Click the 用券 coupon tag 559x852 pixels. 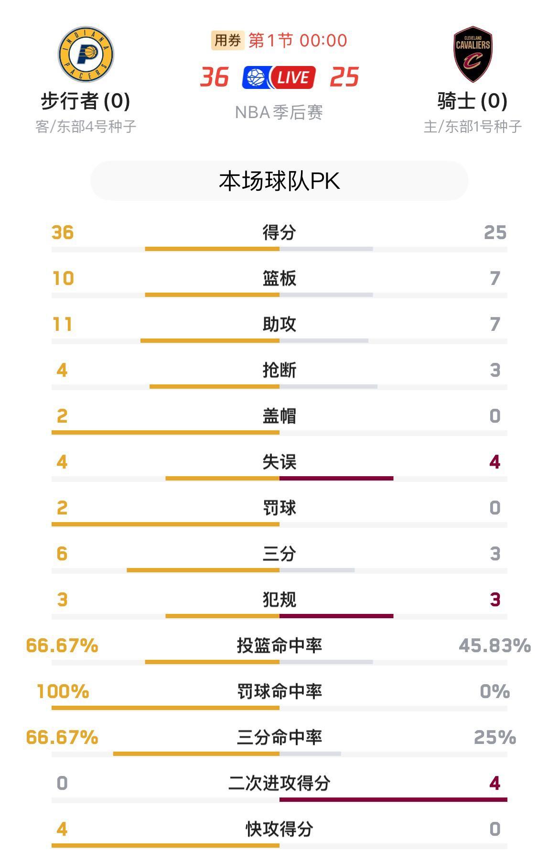pyautogui.click(x=227, y=41)
